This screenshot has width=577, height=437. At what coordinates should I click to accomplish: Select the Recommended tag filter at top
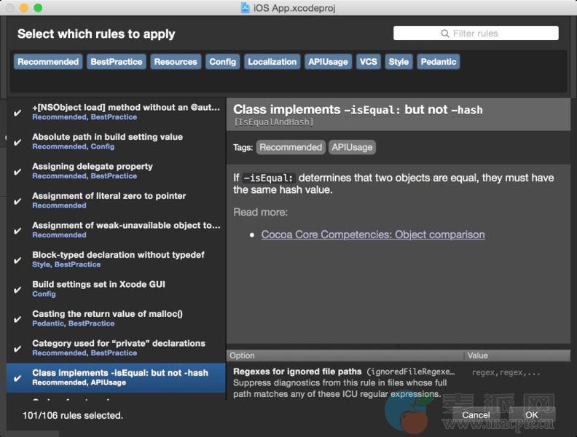(48, 62)
